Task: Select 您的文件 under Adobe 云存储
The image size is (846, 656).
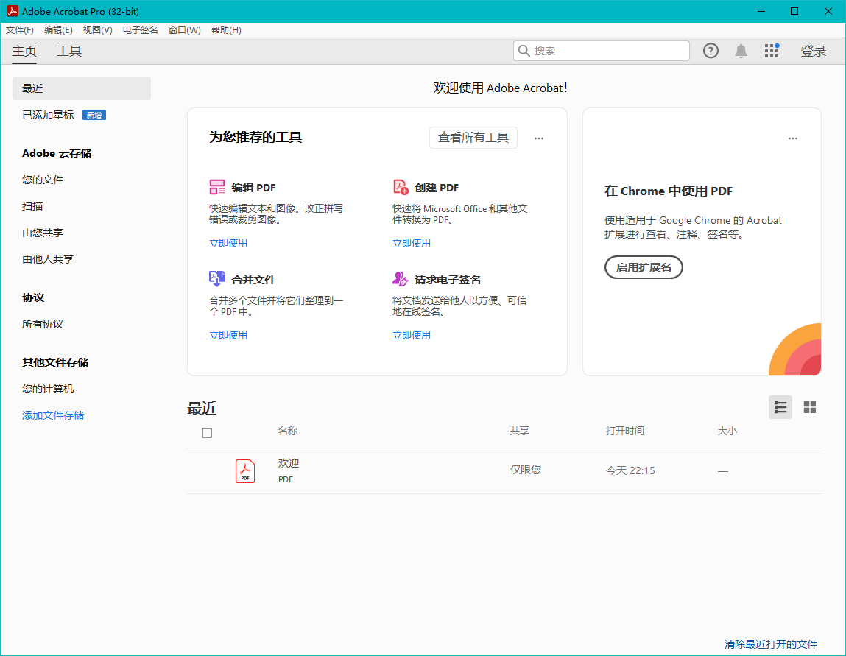Action: [x=43, y=180]
